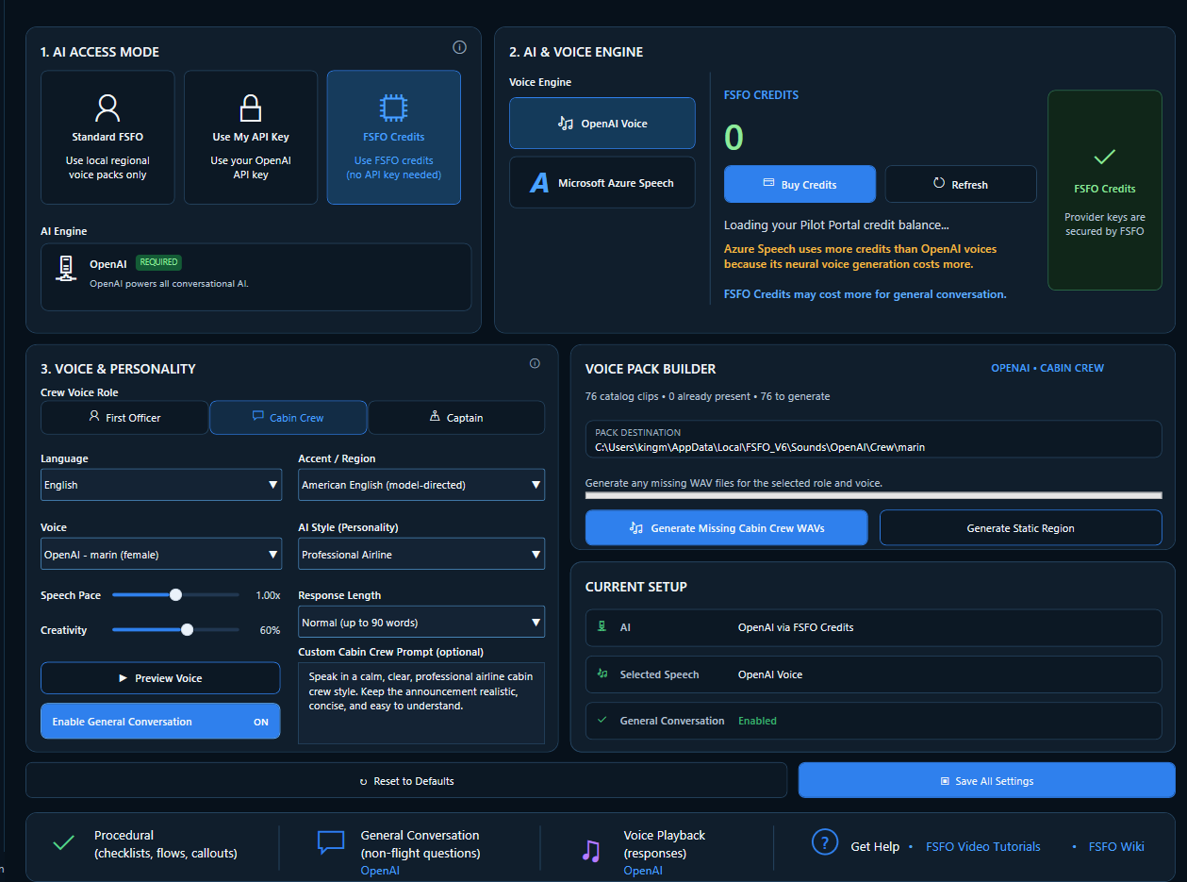Select the First Officer voice role
The height and width of the screenshot is (882, 1187).
[x=124, y=417]
